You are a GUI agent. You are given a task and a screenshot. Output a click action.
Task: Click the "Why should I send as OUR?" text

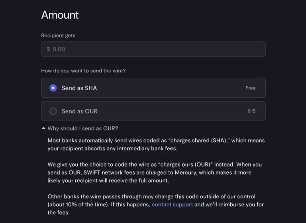click(x=82, y=128)
